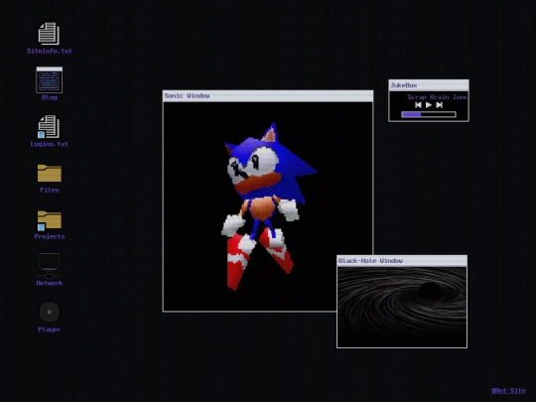
Task: Click the black hole animation
Action: pyautogui.click(x=402, y=307)
